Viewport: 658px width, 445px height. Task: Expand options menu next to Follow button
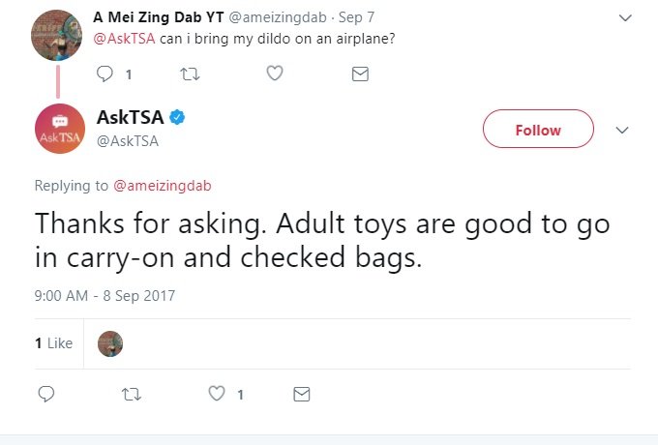[623, 130]
